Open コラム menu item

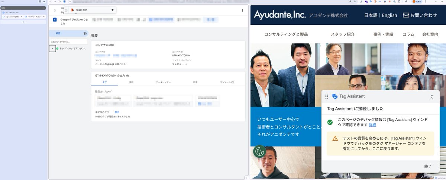[408, 34]
